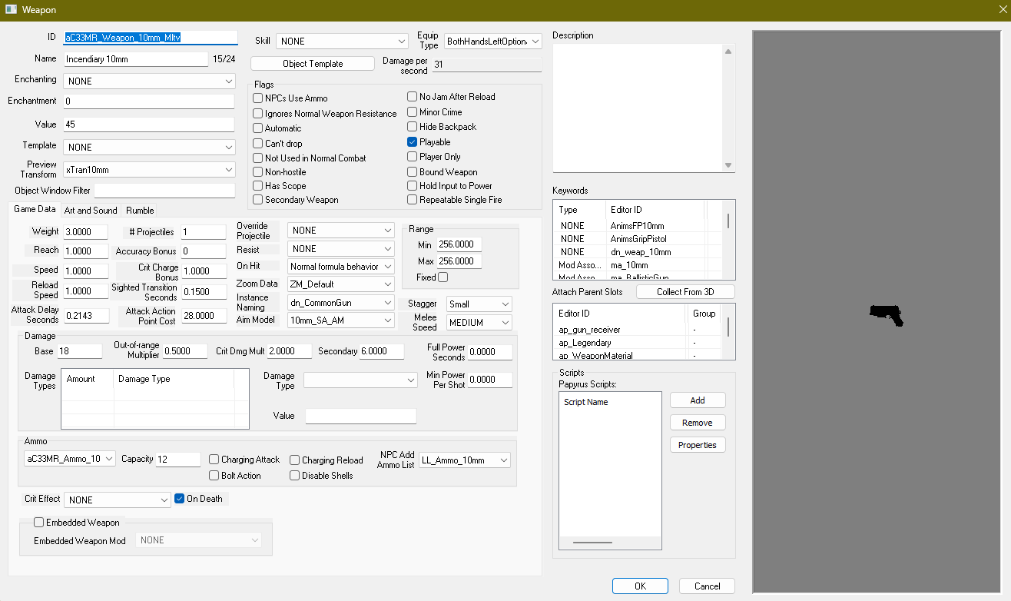This screenshot has height=601, width=1011.
Task: Open the Rumble tab
Action: click(x=140, y=211)
